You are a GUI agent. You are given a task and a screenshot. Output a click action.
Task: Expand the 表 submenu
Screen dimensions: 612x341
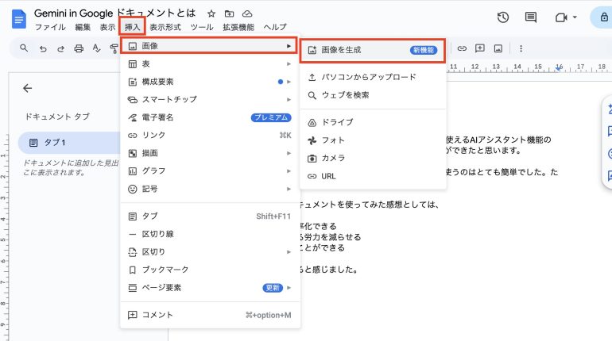coord(210,64)
